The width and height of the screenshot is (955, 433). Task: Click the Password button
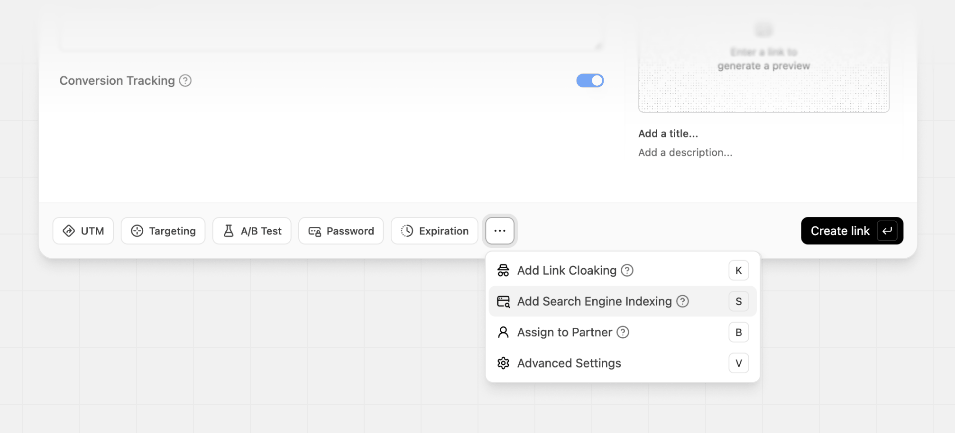tap(341, 231)
